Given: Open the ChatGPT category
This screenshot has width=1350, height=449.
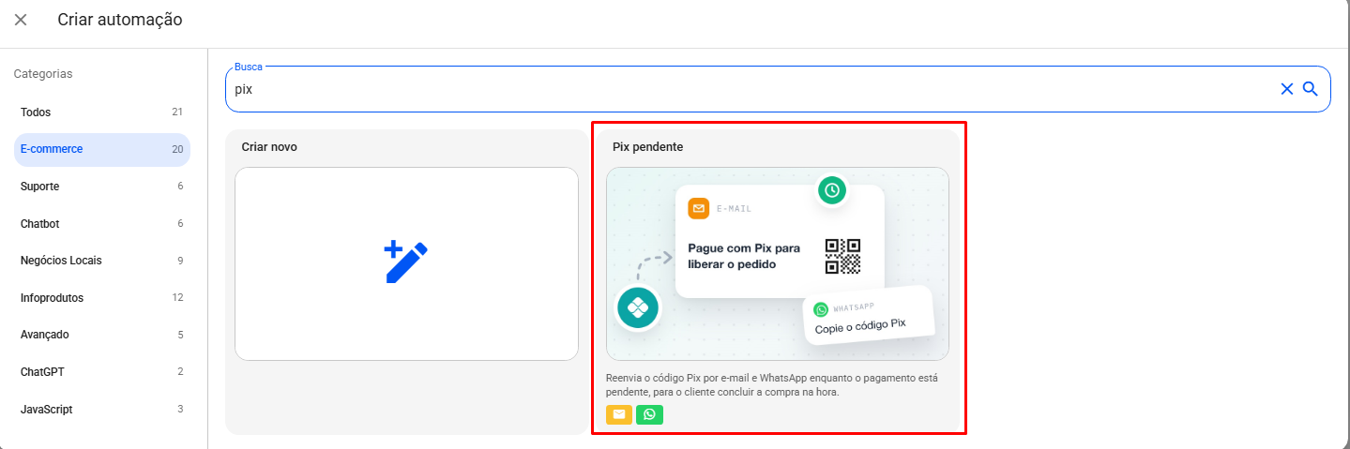Looking at the screenshot, I should point(102,372).
